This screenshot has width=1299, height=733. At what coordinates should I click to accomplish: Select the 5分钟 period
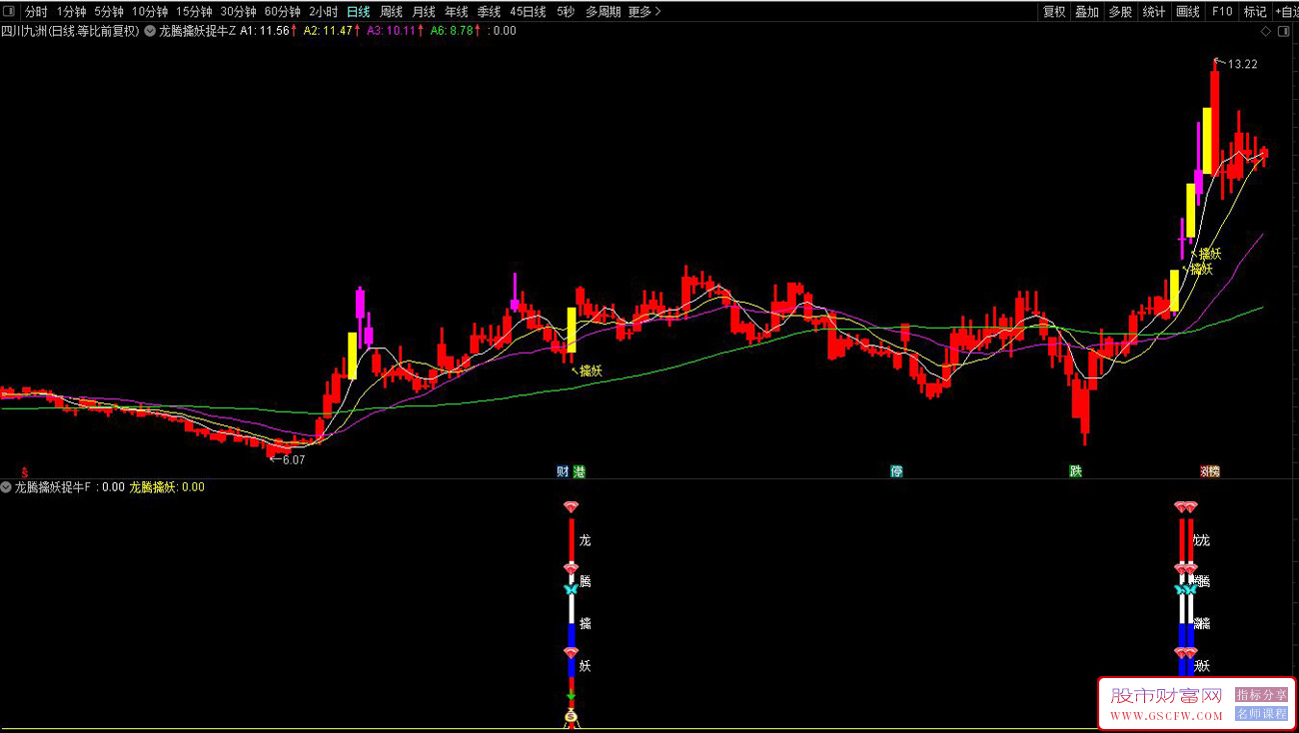(109, 12)
